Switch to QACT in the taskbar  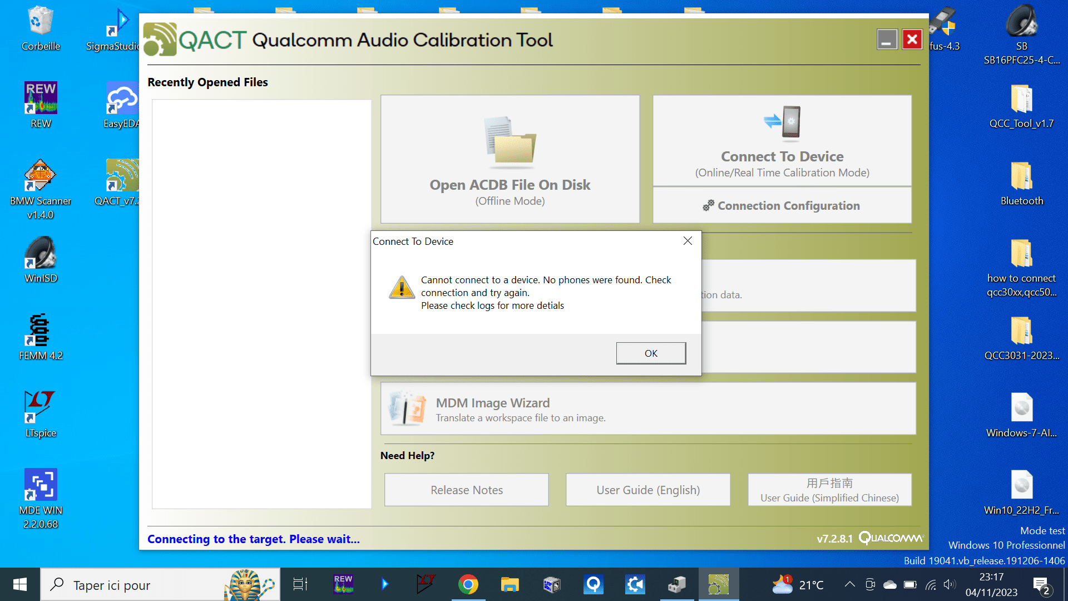pos(718,584)
